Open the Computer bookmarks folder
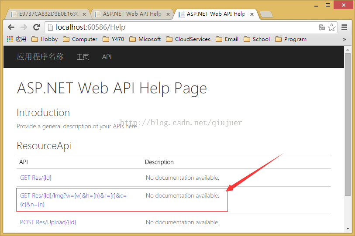 coord(80,39)
